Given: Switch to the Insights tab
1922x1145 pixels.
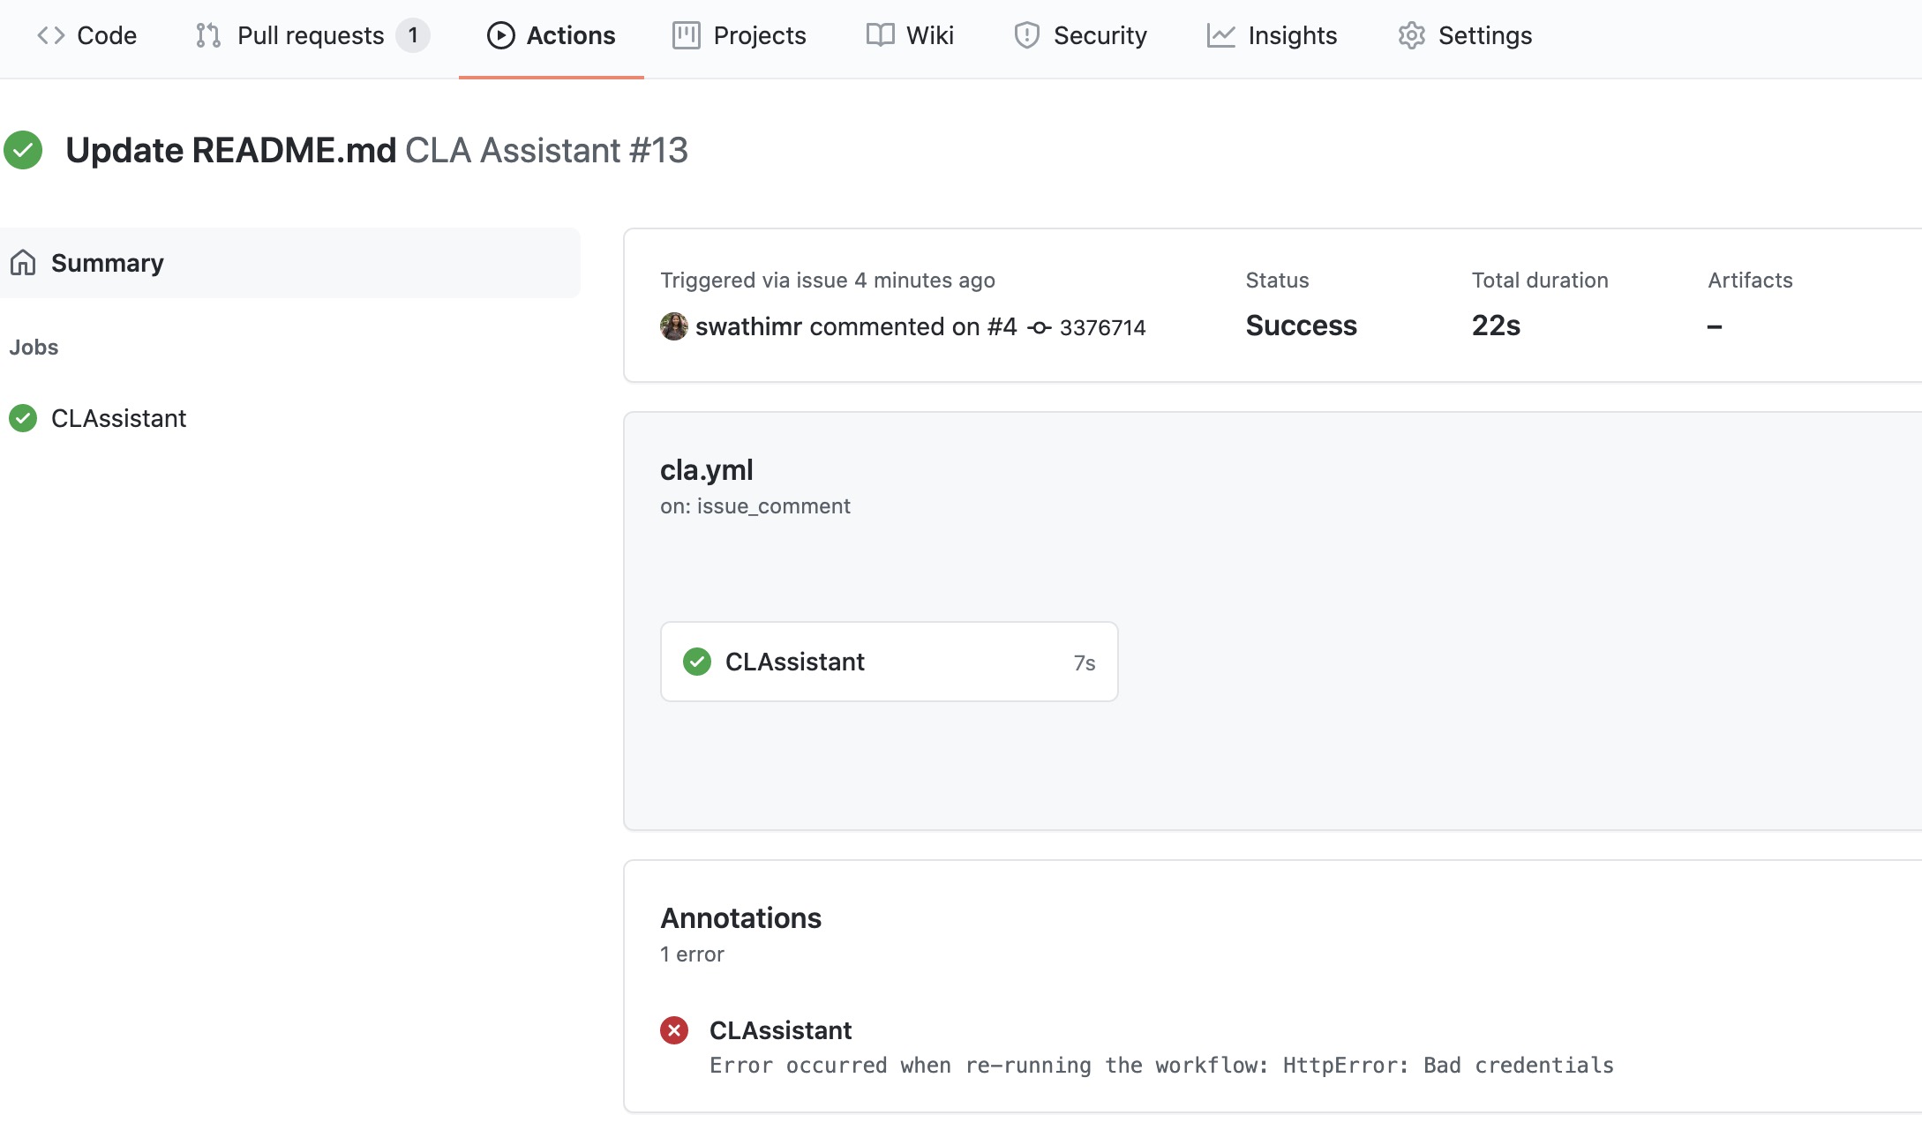Looking at the screenshot, I should click(x=1291, y=35).
